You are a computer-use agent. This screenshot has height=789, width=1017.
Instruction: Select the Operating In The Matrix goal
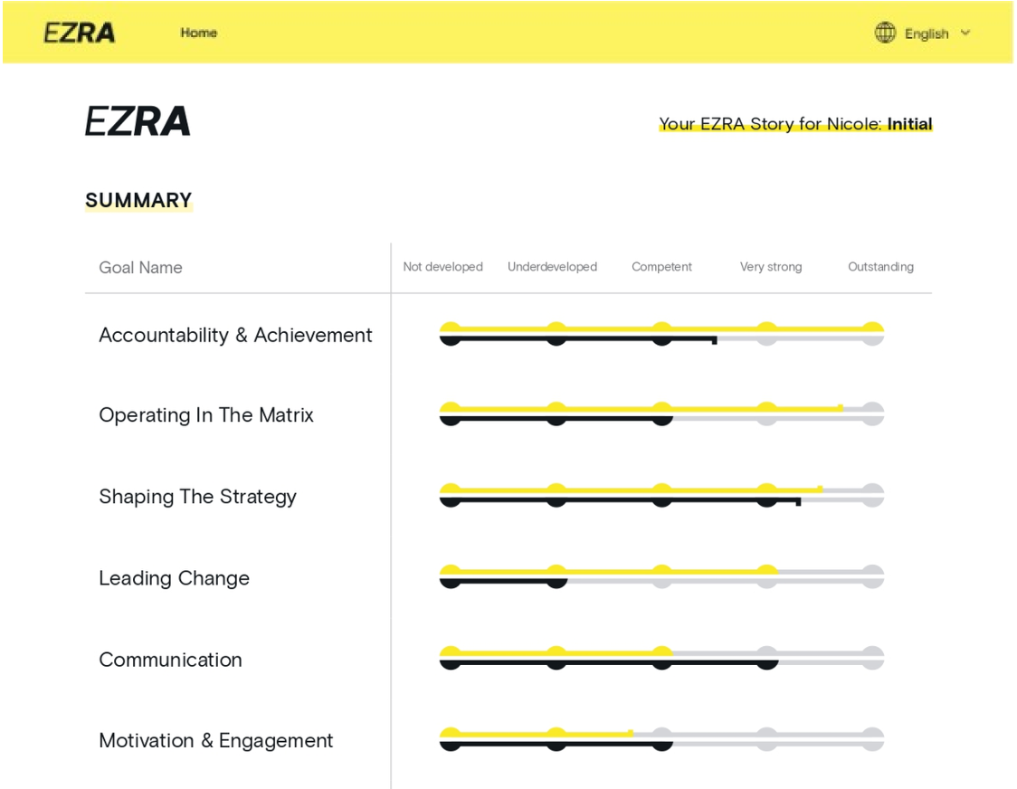[x=206, y=415]
